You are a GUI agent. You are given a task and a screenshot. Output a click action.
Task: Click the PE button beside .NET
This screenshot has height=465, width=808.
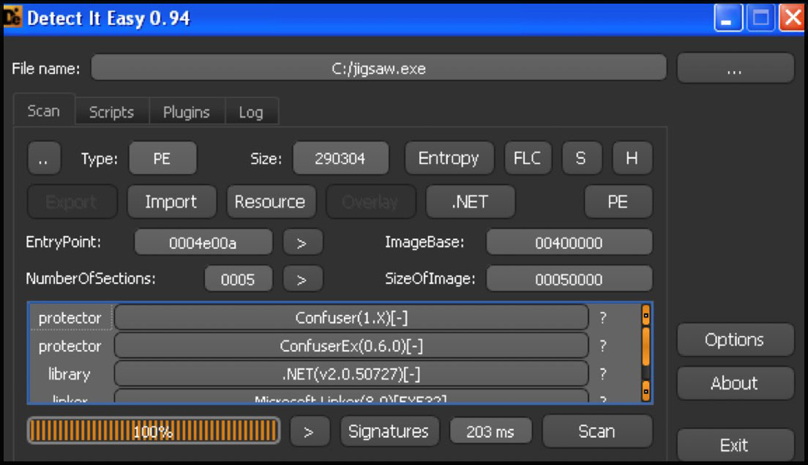coord(618,201)
